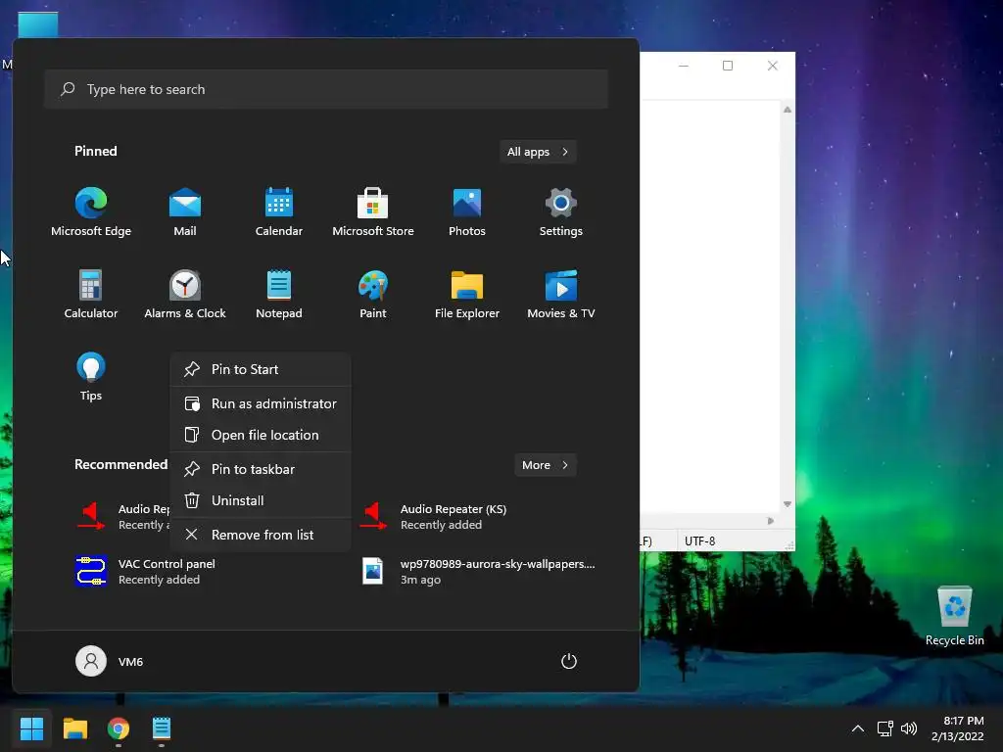Launch the Calendar app
Image resolution: width=1003 pixels, height=752 pixels.
click(279, 212)
